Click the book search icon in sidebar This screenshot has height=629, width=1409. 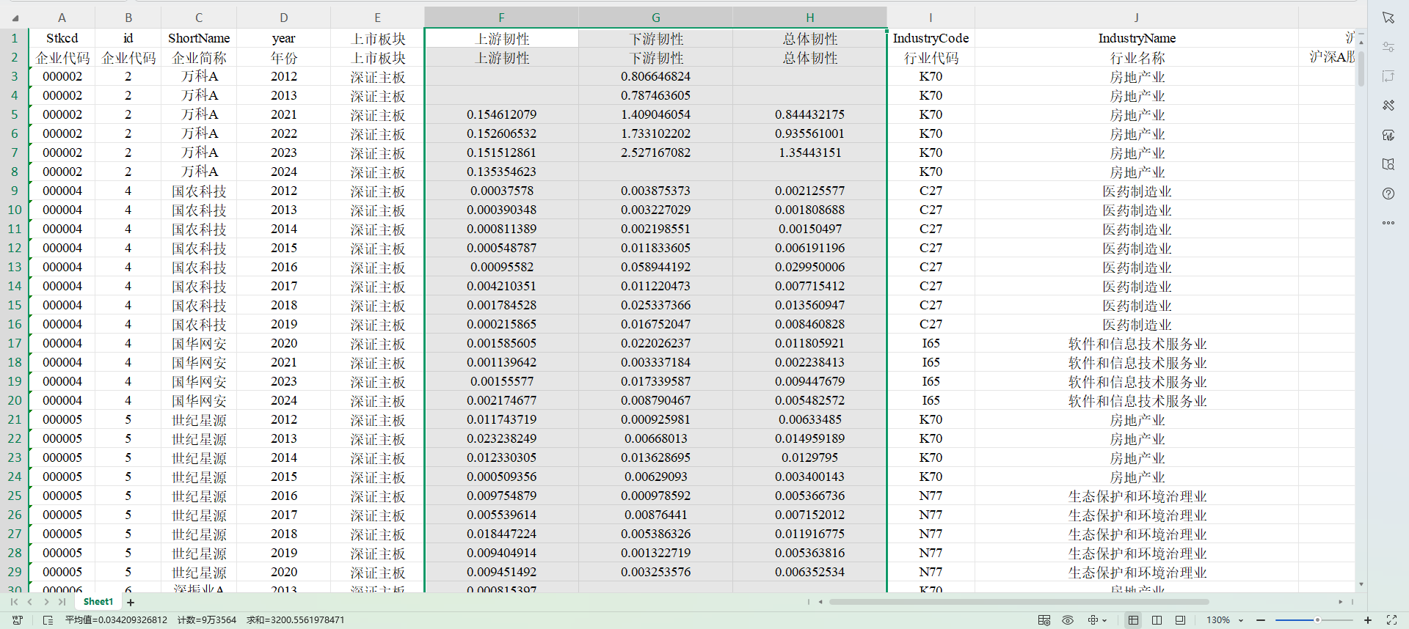click(x=1388, y=164)
